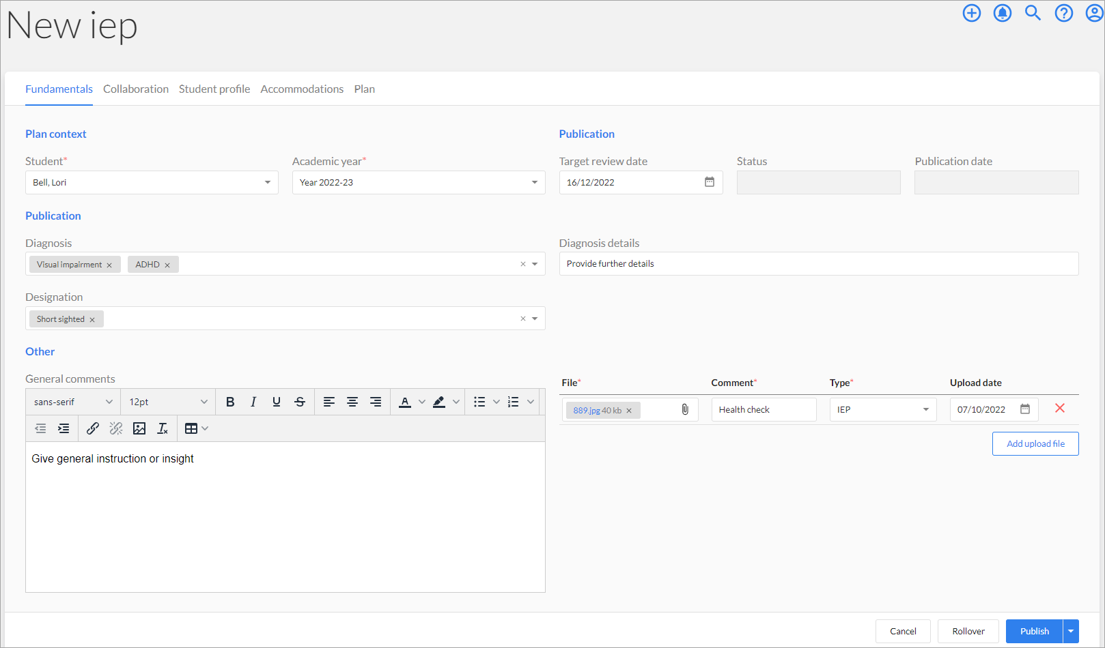This screenshot has height=648, width=1105.
Task: Increase indent in editor
Action: (x=64, y=428)
